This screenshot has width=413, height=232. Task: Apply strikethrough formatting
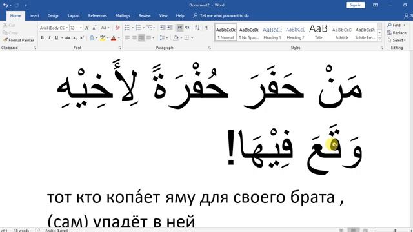tap(68, 38)
